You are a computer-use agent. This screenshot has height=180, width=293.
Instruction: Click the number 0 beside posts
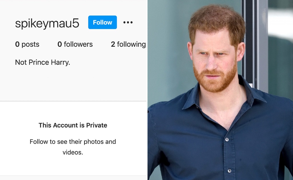pyautogui.click(x=17, y=44)
